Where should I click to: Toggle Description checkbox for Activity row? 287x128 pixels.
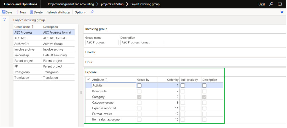coord(204,85)
